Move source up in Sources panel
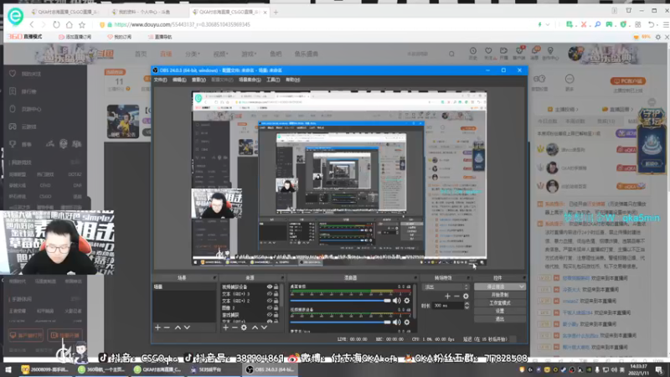Viewport: 670px width, 377px height. click(255, 328)
